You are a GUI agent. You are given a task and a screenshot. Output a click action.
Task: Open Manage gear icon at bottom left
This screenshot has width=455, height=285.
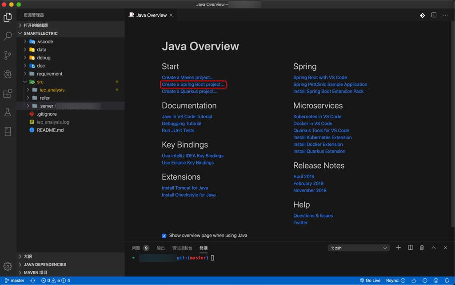8,266
